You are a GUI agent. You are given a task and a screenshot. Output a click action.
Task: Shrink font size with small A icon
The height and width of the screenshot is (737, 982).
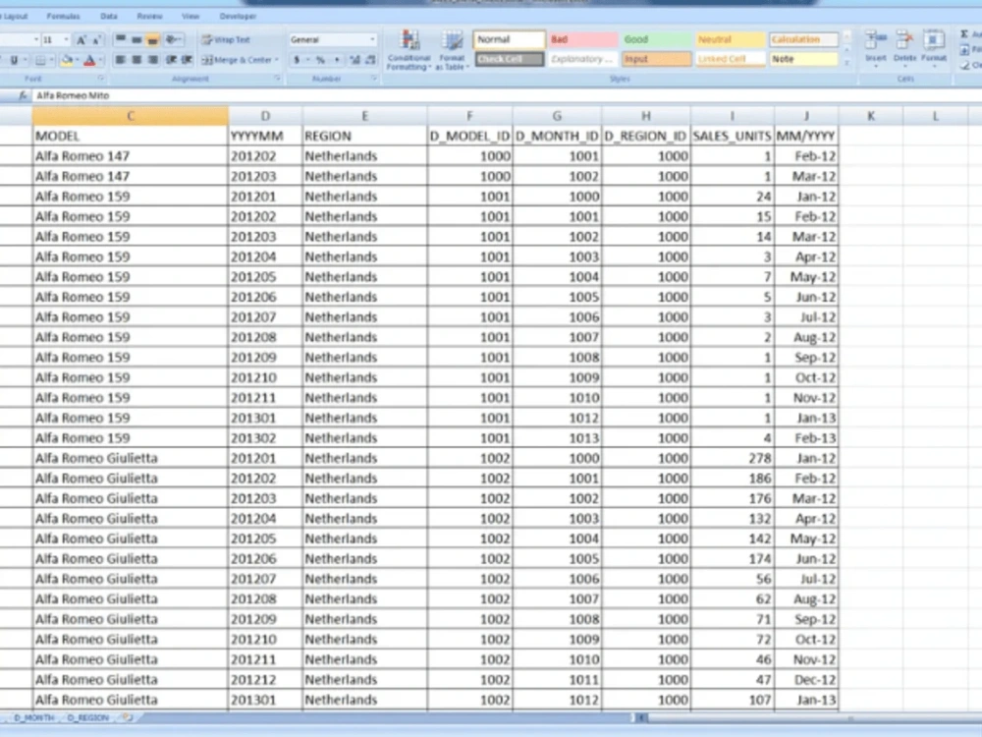96,40
